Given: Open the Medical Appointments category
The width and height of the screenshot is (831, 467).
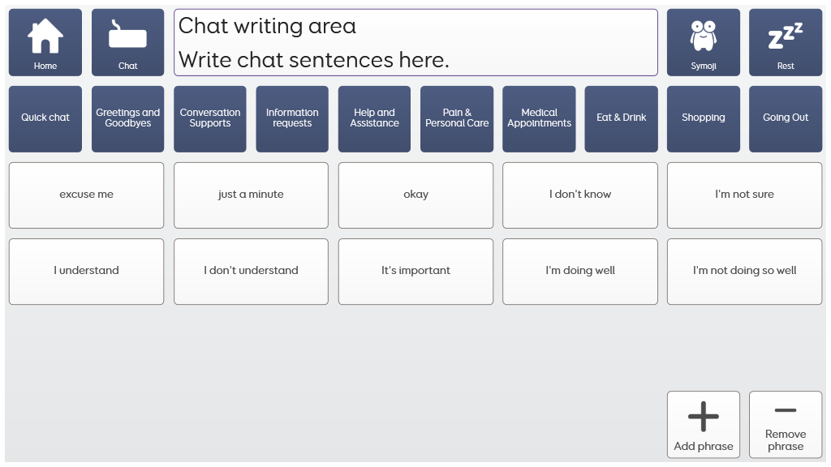Looking at the screenshot, I should tap(539, 118).
